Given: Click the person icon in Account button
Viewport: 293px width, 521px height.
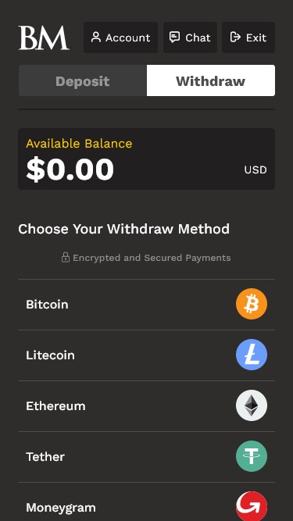Looking at the screenshot, I should (96, 37).
